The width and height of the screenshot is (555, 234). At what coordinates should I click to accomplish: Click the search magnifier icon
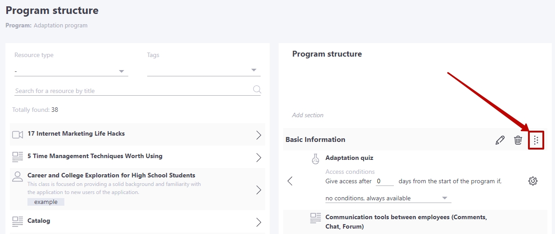click(x=257, y=89)
